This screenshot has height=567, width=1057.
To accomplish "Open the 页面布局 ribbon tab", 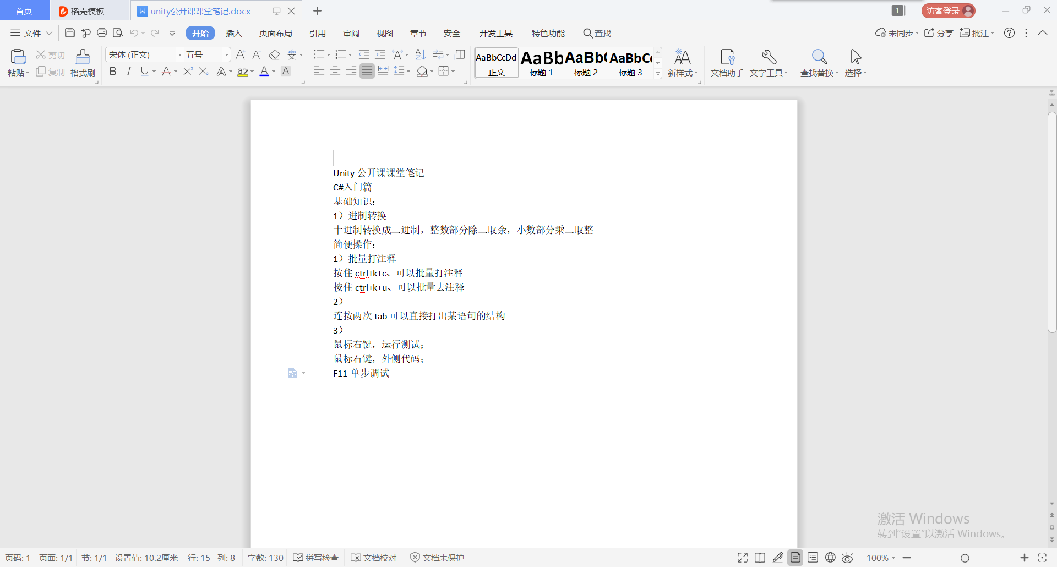I will pos(275,33).
